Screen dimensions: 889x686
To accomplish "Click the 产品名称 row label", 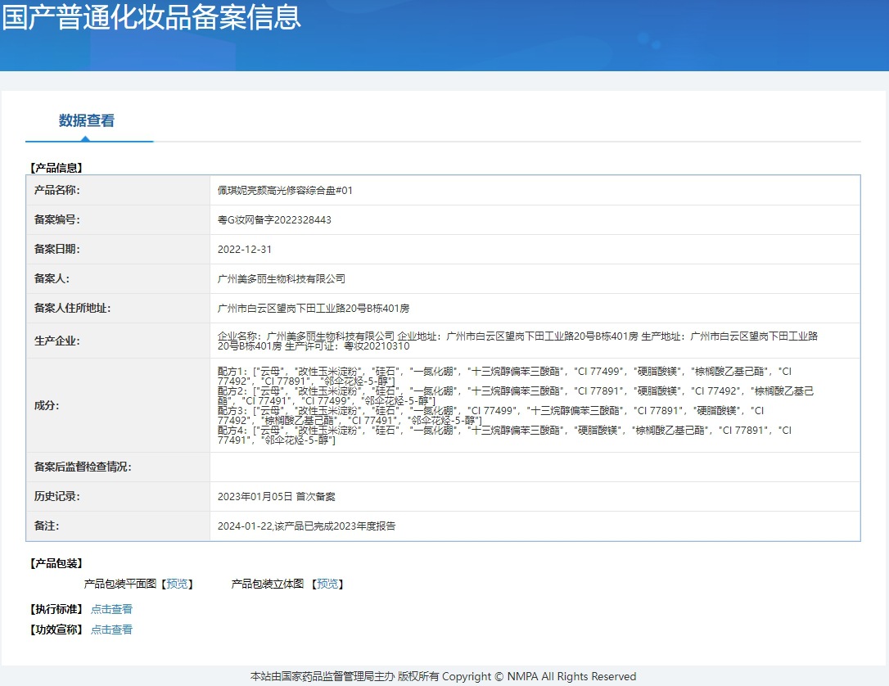I will tap(57, 190).
